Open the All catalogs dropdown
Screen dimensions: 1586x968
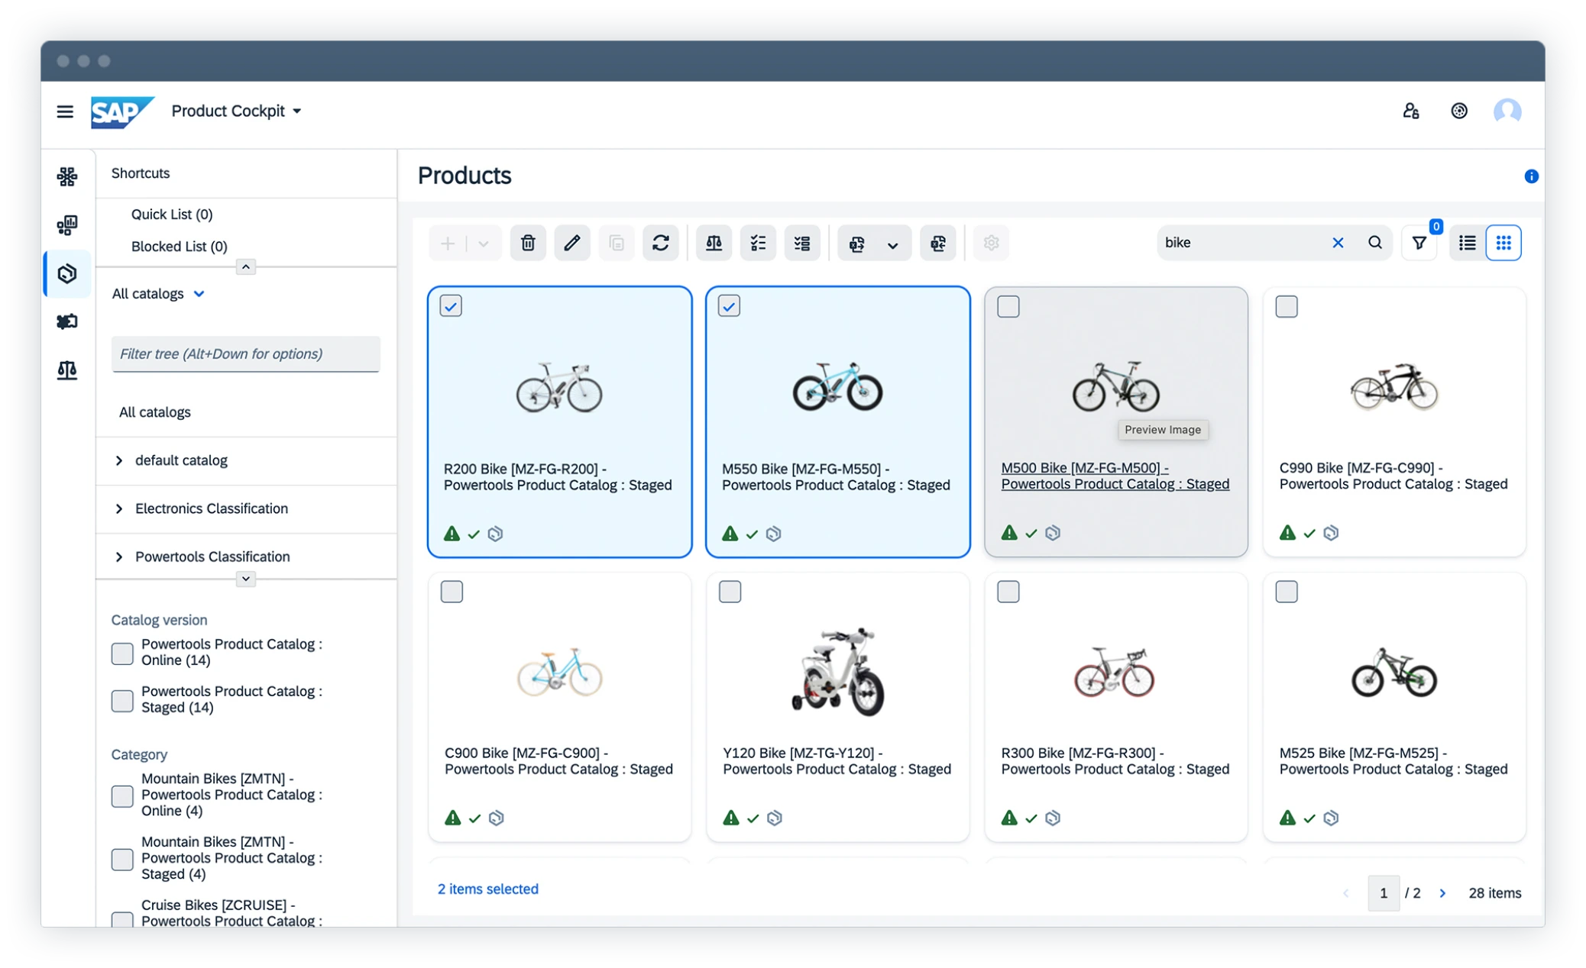(x=158, y=294)
